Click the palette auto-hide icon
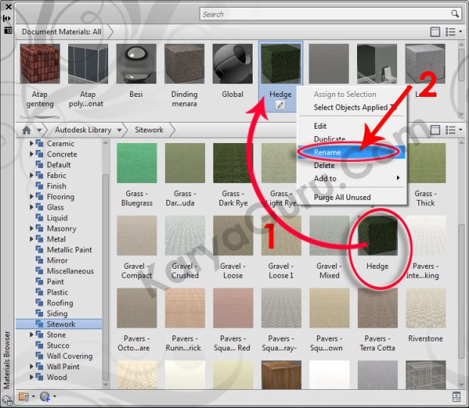The image size is (469, 408). [x=7, y=19]
